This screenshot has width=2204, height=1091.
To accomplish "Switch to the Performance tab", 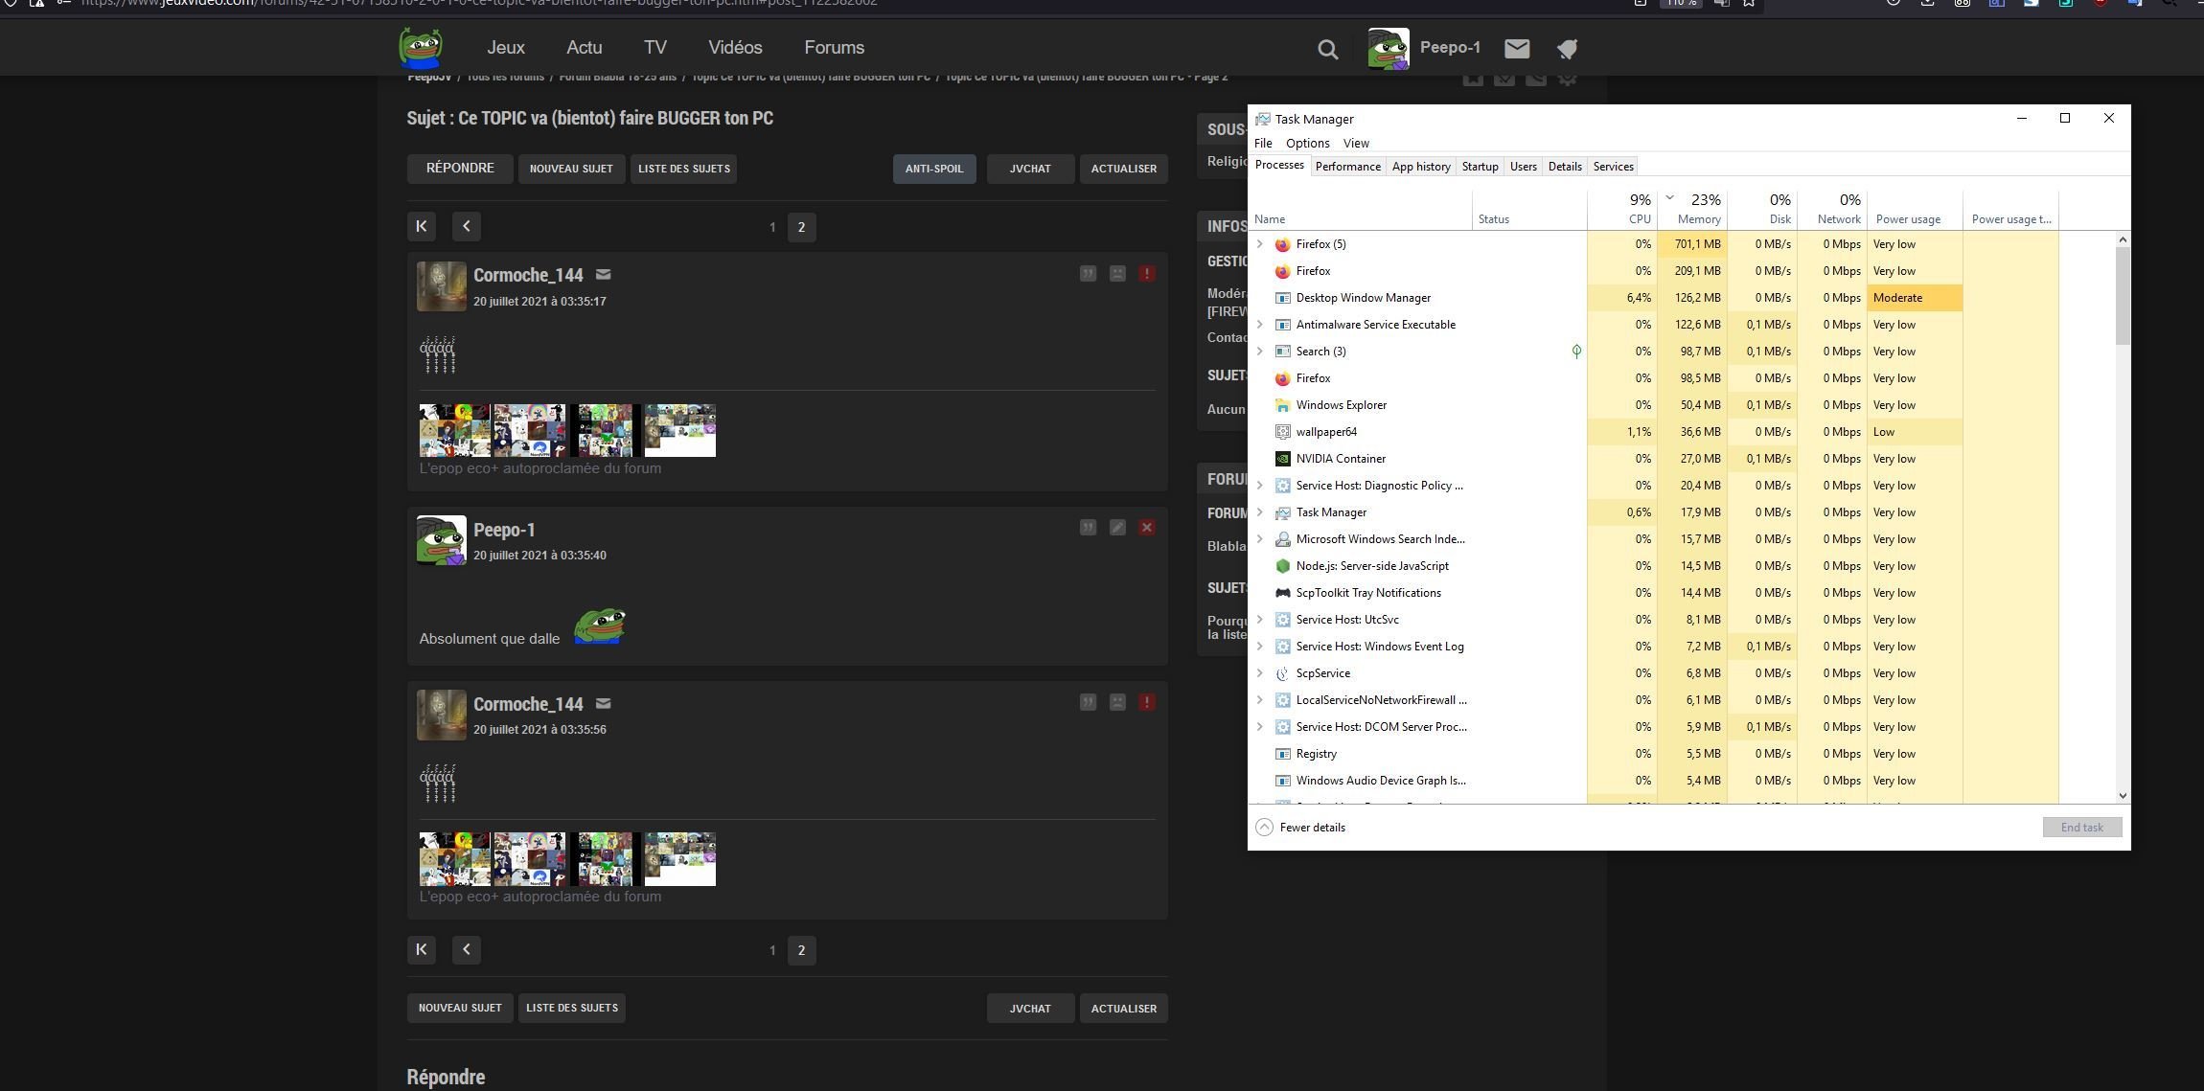I will click(1347, 167).
